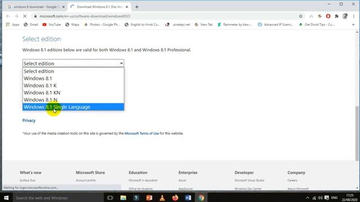Open the piratepc.net bookmark
This screenshot has width=360, height=202.
pyautogui.click(x=178, y=25)
